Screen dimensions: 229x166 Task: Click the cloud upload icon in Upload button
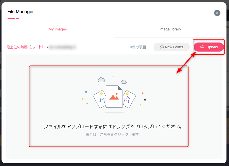pos(202,47)
